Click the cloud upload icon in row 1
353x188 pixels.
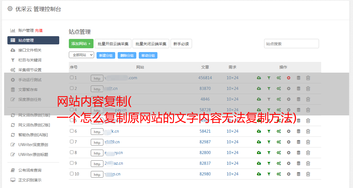click(x=259, y=78)
